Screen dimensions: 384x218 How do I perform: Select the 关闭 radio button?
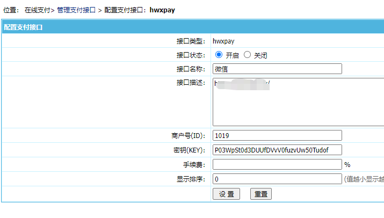[247, 54]
